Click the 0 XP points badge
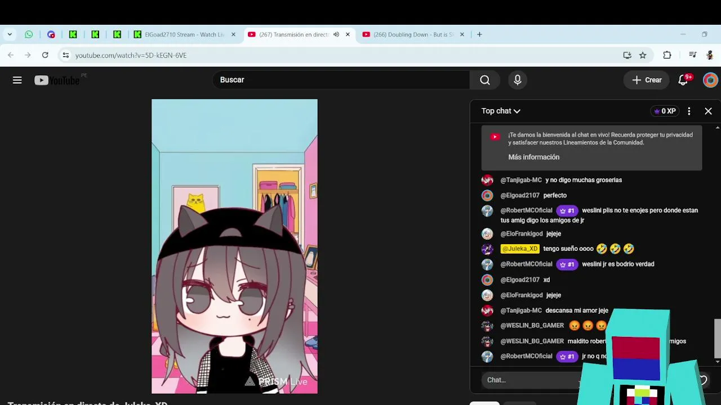721x405 pixels. click(x=665, y=111)
